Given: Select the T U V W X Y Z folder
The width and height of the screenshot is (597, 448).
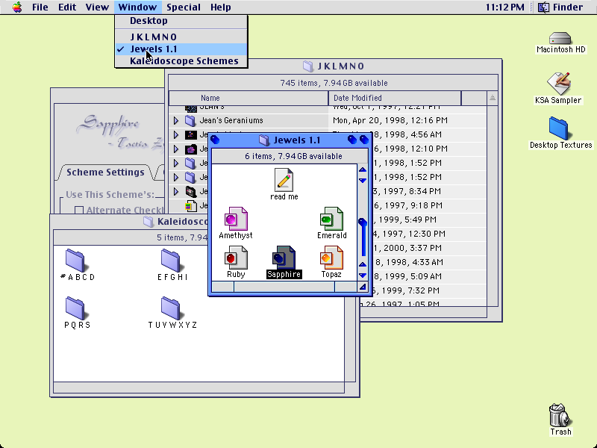Looking at the screenshot, I should pos(171,308).
